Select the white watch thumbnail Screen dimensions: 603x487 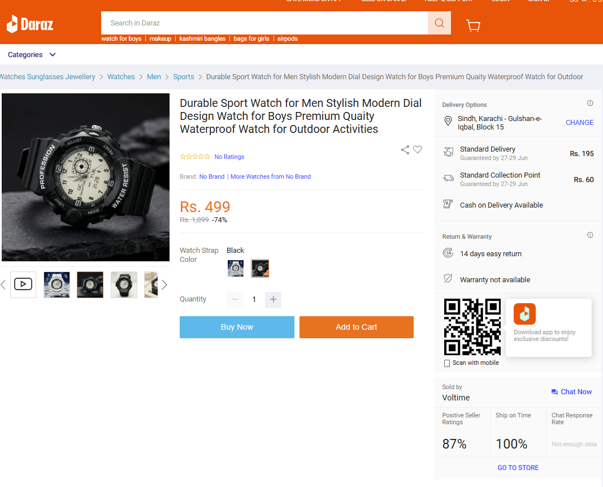(x=57, y=285)
